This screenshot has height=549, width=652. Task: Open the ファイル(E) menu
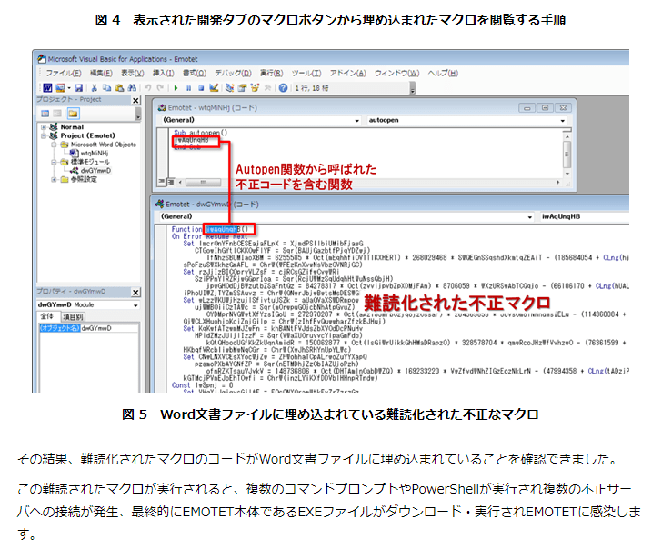point(63,72)
